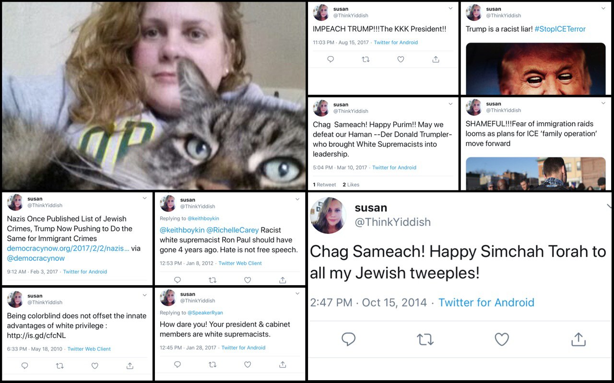Screen dimensions: 614x383
Task: Retweet the white privilege tweet
Action: coord(59,366)
